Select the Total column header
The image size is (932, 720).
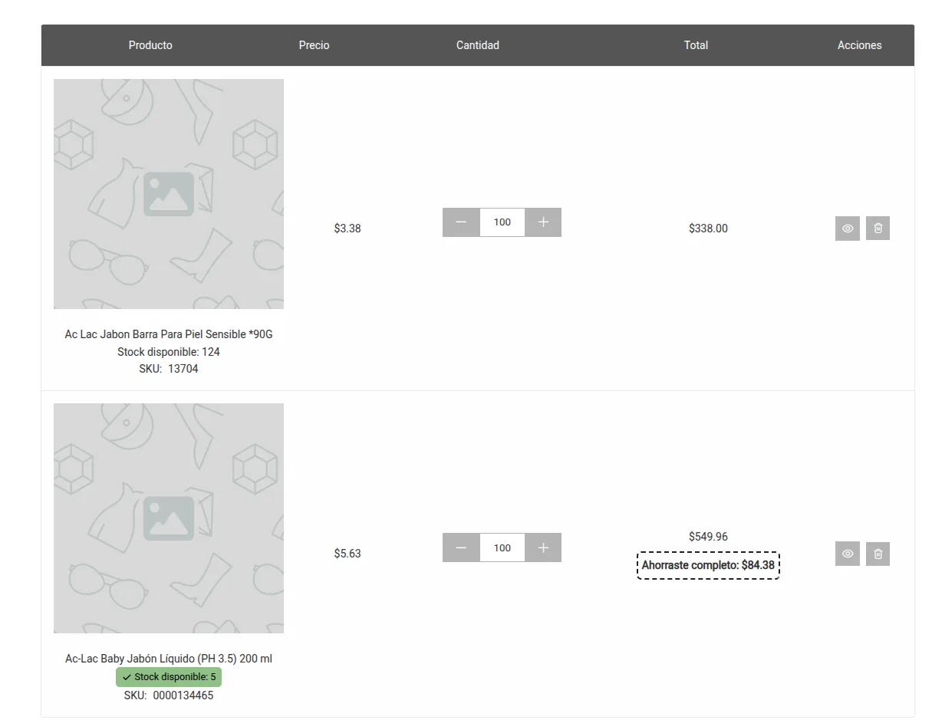(696, 45)
